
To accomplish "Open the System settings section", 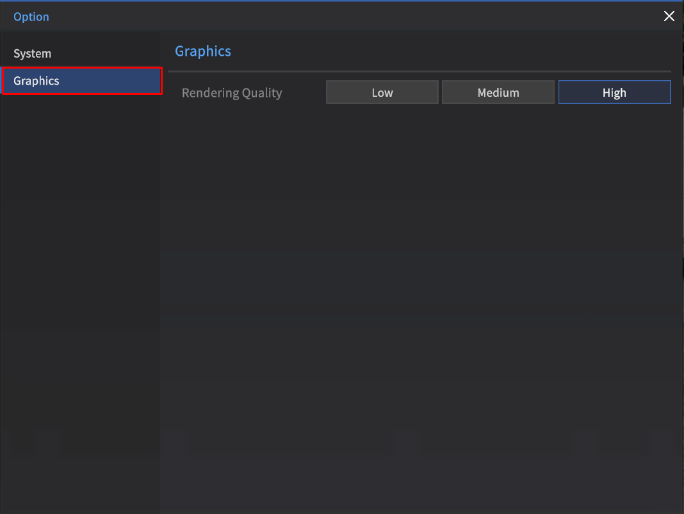I will coord(33,54).
